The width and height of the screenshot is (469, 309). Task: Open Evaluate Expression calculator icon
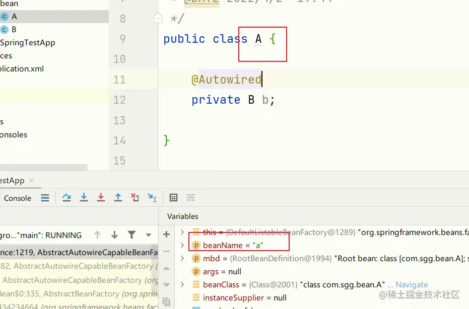point(173,198)
